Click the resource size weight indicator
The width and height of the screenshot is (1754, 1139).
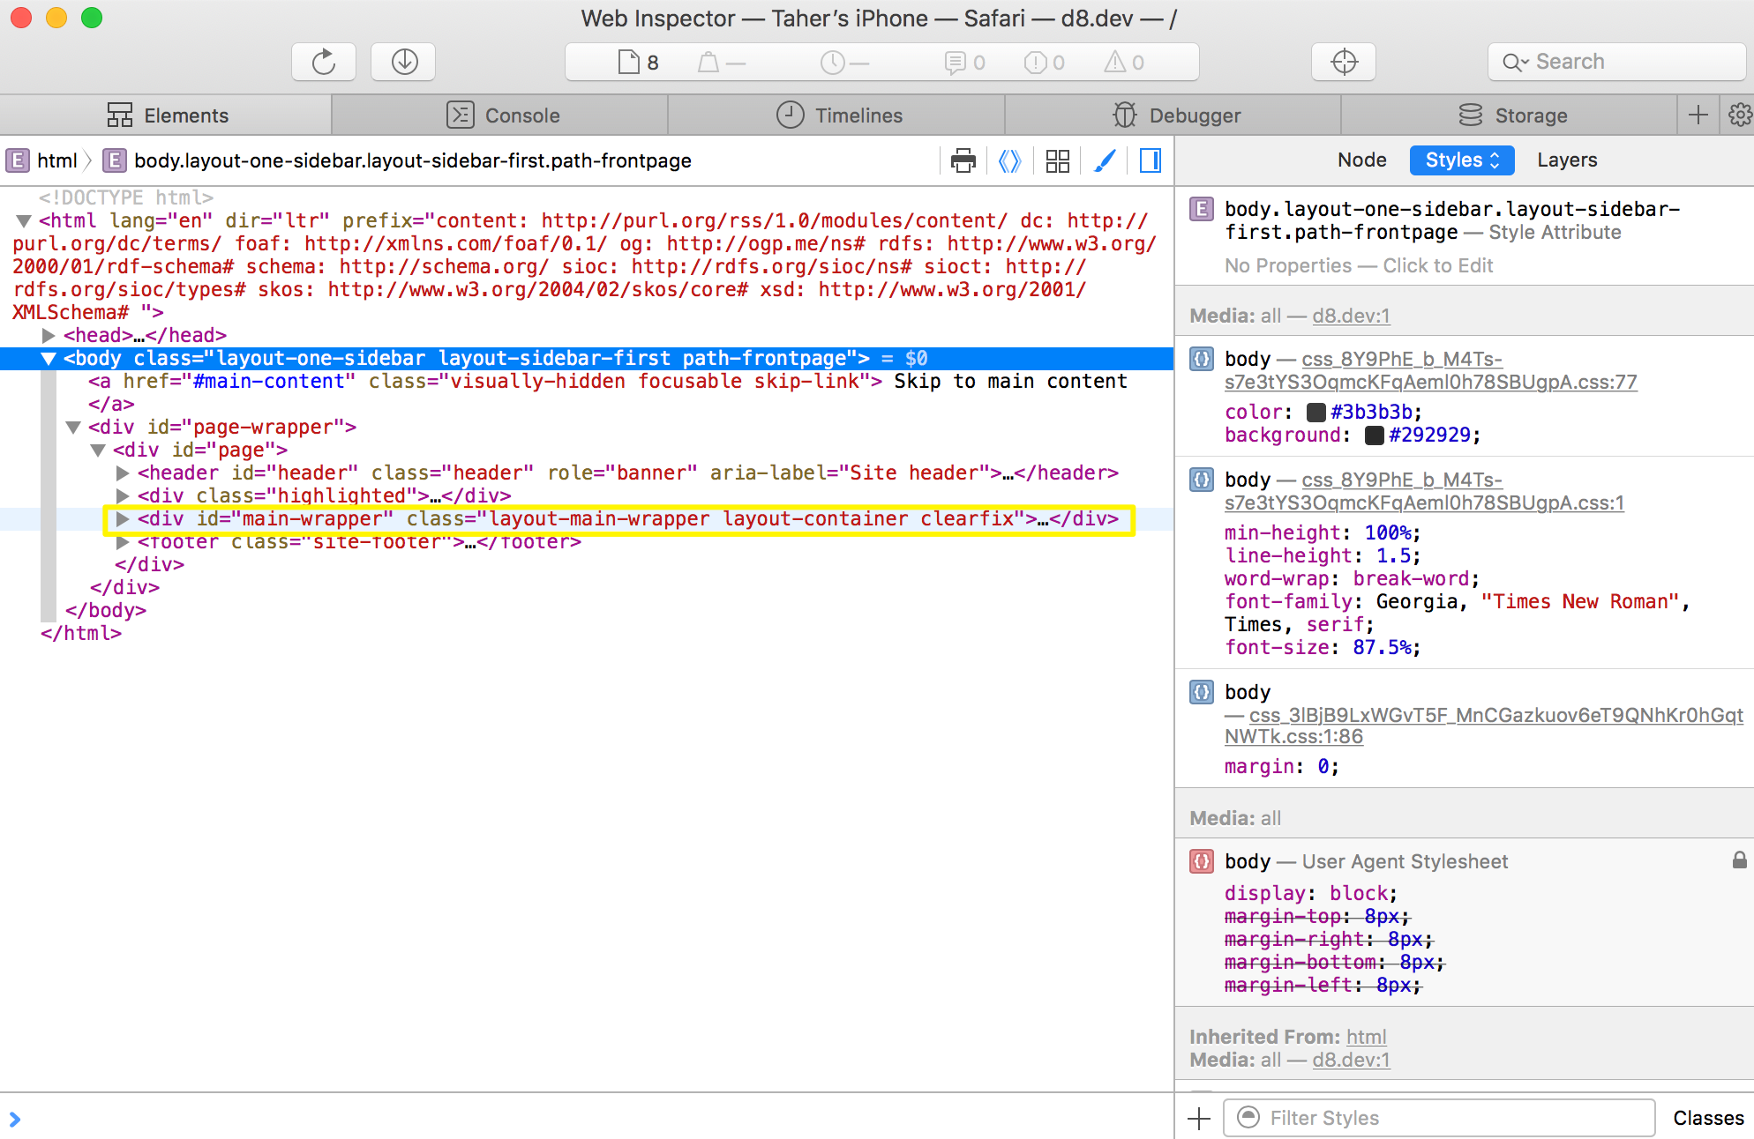[708, 62]
